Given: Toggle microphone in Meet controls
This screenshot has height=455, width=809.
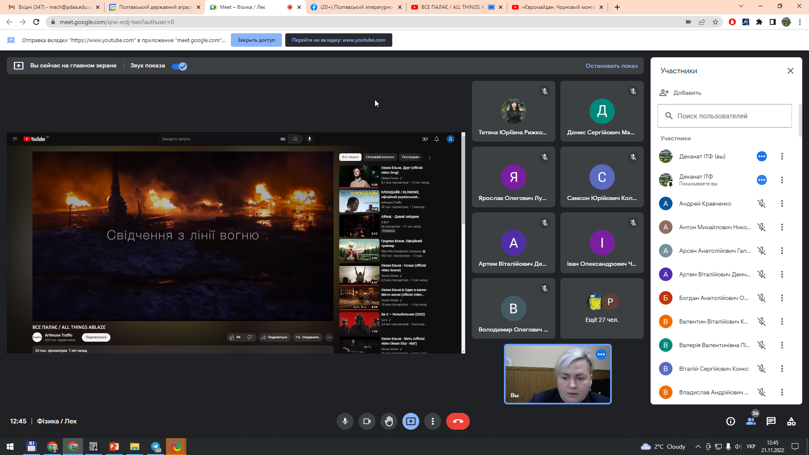Looking at the screenshot, I should [x=345, y=421].
